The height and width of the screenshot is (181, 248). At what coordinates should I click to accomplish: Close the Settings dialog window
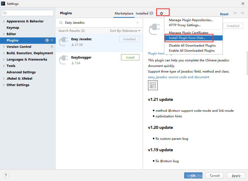tap(243, 4)
